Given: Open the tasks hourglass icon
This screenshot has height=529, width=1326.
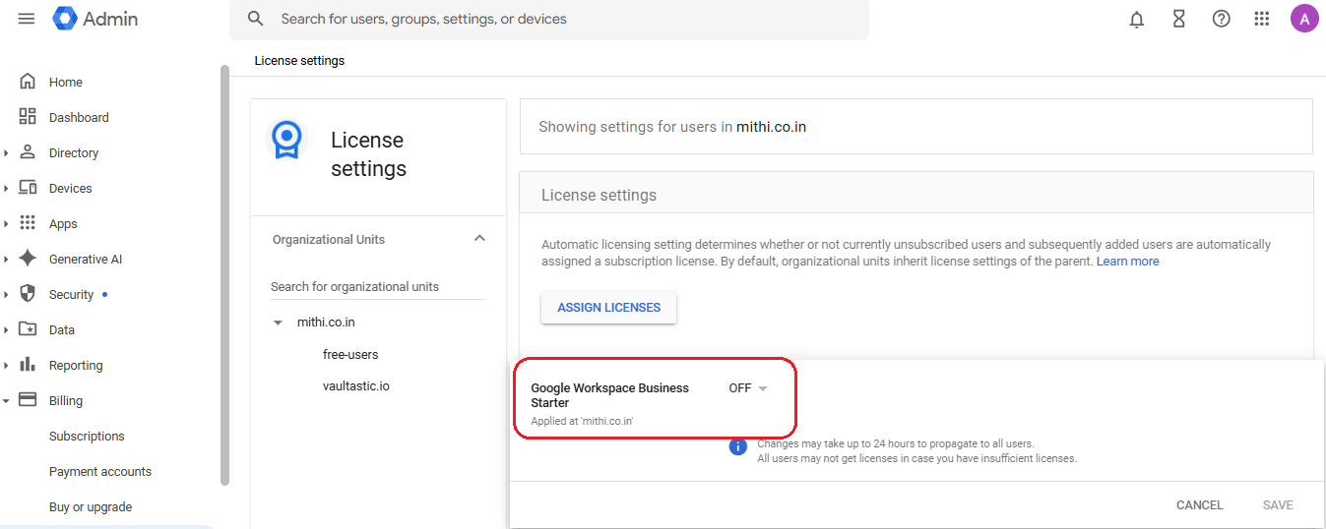Looking at the screenshot, I should click(x=1178, y=19).
